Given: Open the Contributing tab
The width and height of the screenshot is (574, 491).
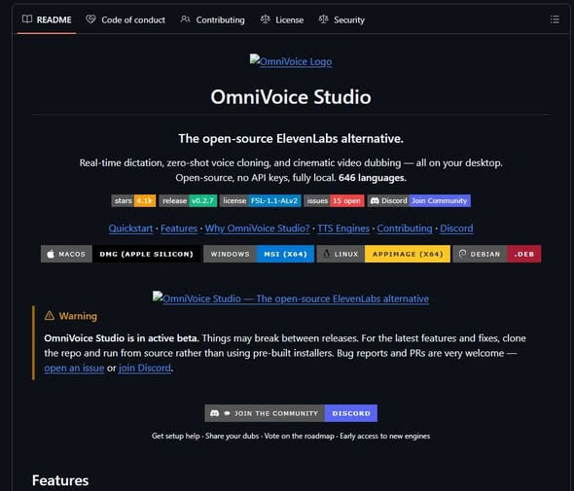Looking at the screenshot, I should point(213,19).
